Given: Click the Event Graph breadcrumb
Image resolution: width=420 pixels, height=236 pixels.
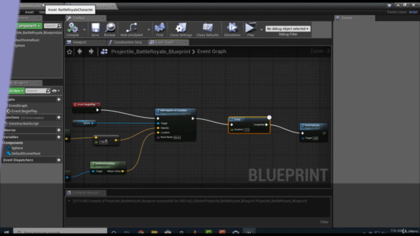Looking at the screenshot, I should tap(211, 51).
